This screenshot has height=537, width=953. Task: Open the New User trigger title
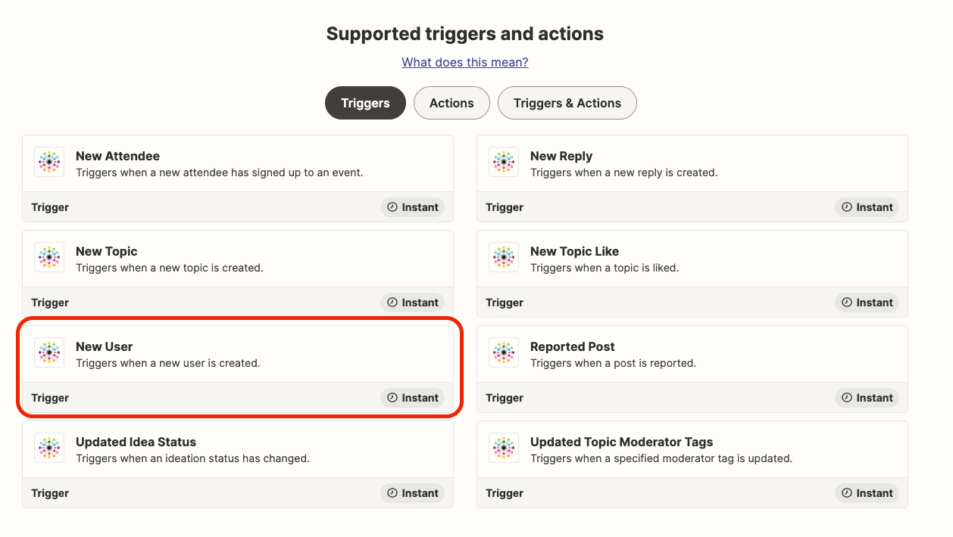click(x=105, y=346)
